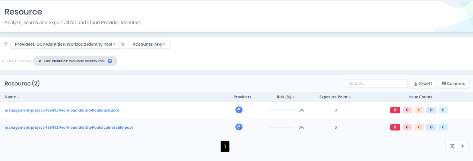Open the rows-per-page selector showing 10
This screenshot has width=473, height=161.
point(457,146)
